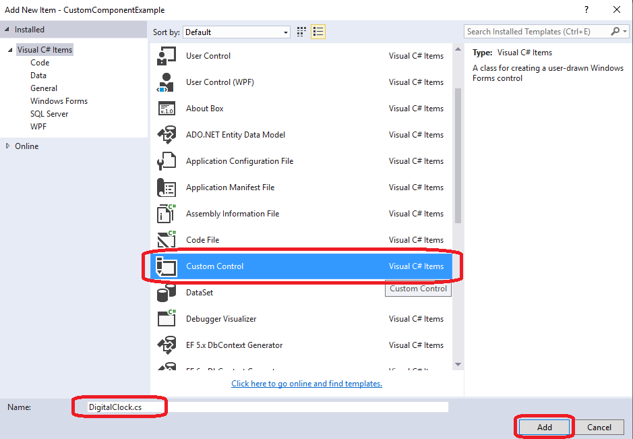The width and height of the screenshot is (633, 439).
Task: Select the User Control template icon
Action: 167,56
